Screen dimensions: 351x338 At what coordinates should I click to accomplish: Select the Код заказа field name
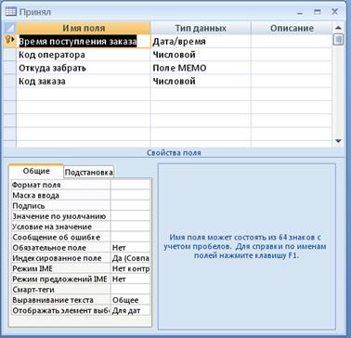pyautogui.click(x=42, y=82)
